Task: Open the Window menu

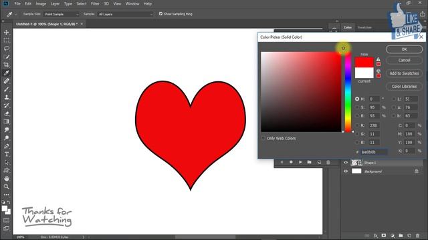Action: click(x=132, y=4)
